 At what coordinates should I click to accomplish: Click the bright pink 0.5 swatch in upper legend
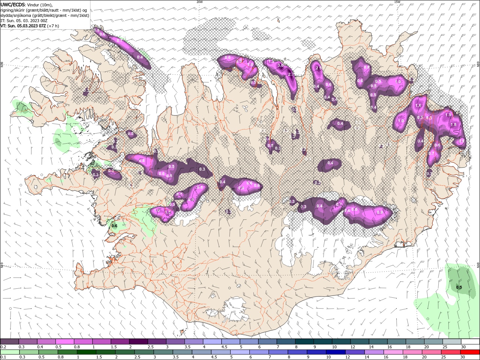click(65, 342)
